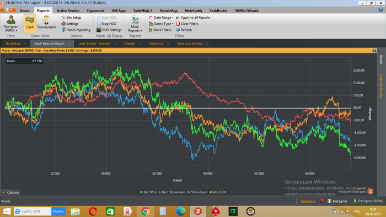386x217 pixels.
Task: Click Apply to all Reports
Action: (x=193, y=18)
